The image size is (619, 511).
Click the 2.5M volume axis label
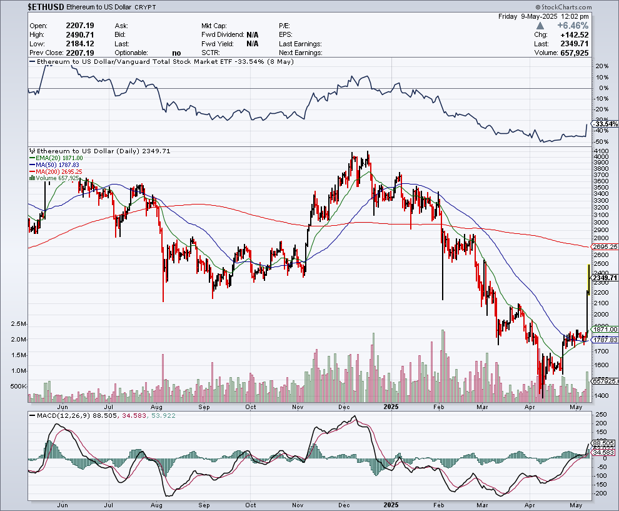click(x=19, y=324)
